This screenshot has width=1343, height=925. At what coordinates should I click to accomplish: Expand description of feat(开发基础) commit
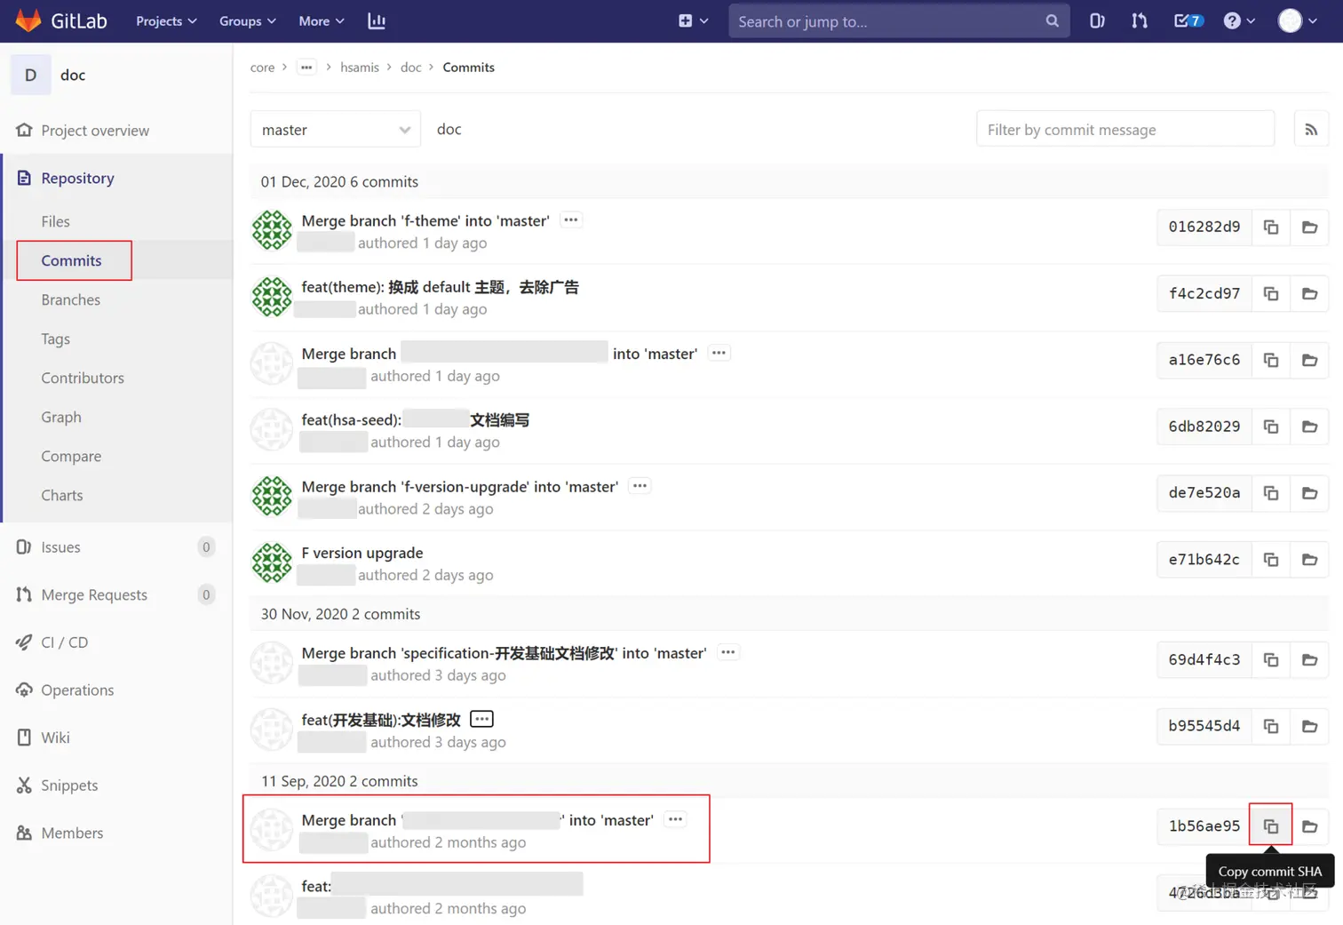click(481, 719)
